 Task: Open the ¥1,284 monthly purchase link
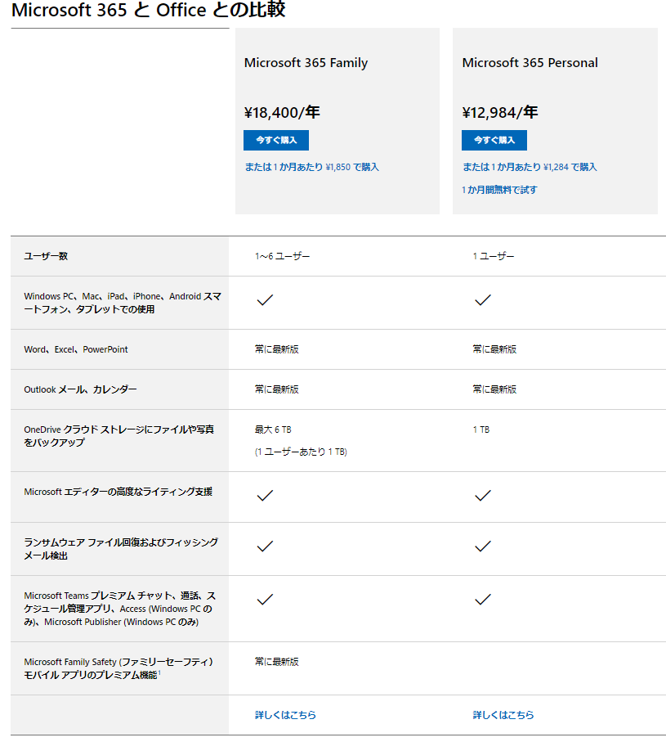point(530,167)
